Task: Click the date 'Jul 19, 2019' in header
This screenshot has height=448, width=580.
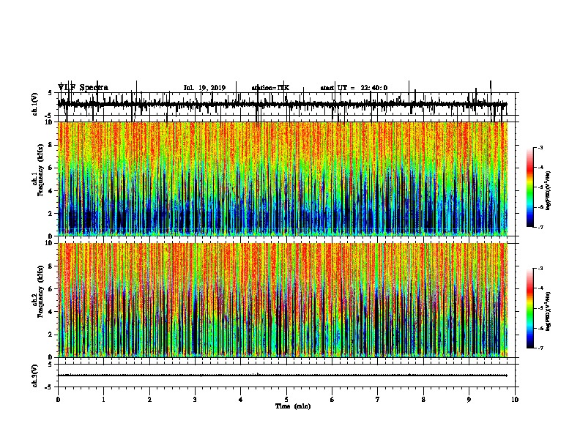Action: click(204, 88)
